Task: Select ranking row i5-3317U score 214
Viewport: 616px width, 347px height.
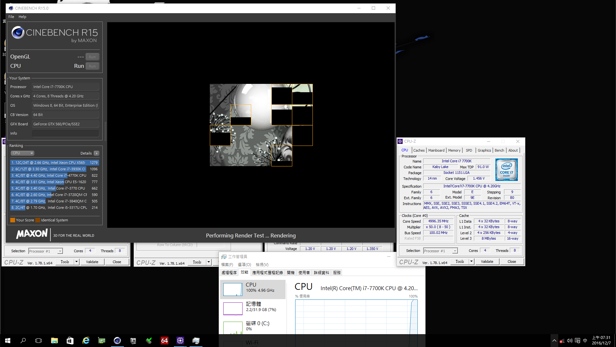Action: click(x=55, y=208)
